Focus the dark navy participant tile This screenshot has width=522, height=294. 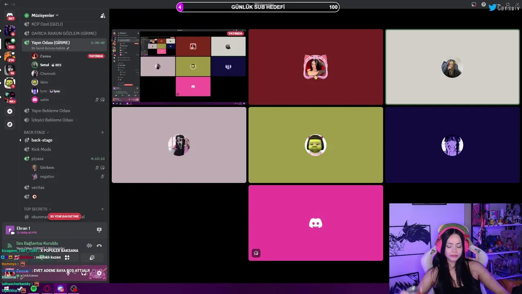coord(452,145)
